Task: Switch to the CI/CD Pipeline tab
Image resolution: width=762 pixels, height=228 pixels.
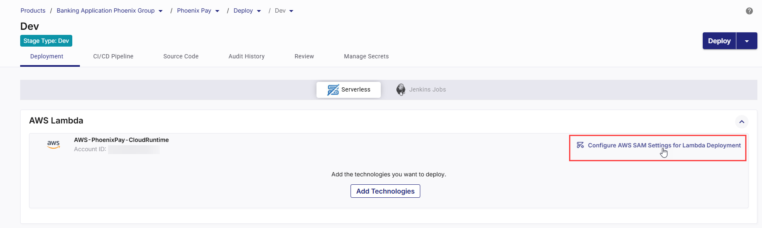Action: (113, 56)
